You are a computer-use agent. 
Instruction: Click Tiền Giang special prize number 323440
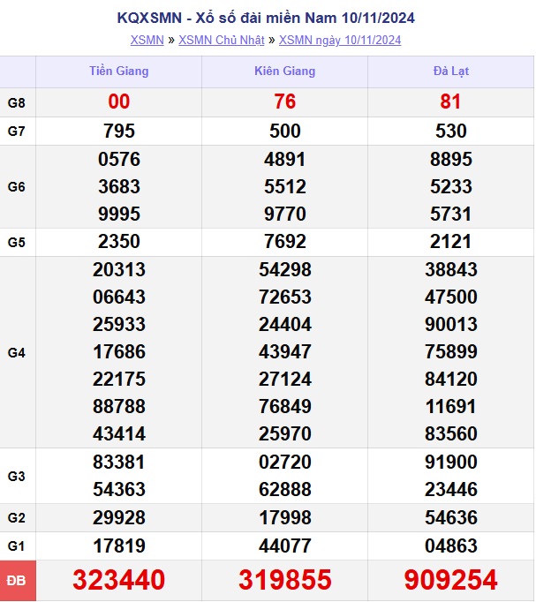pyautogui.click(x=119, y=580)
